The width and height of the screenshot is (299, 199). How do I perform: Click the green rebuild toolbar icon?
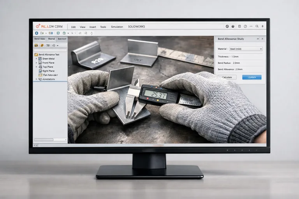point(64,33)
